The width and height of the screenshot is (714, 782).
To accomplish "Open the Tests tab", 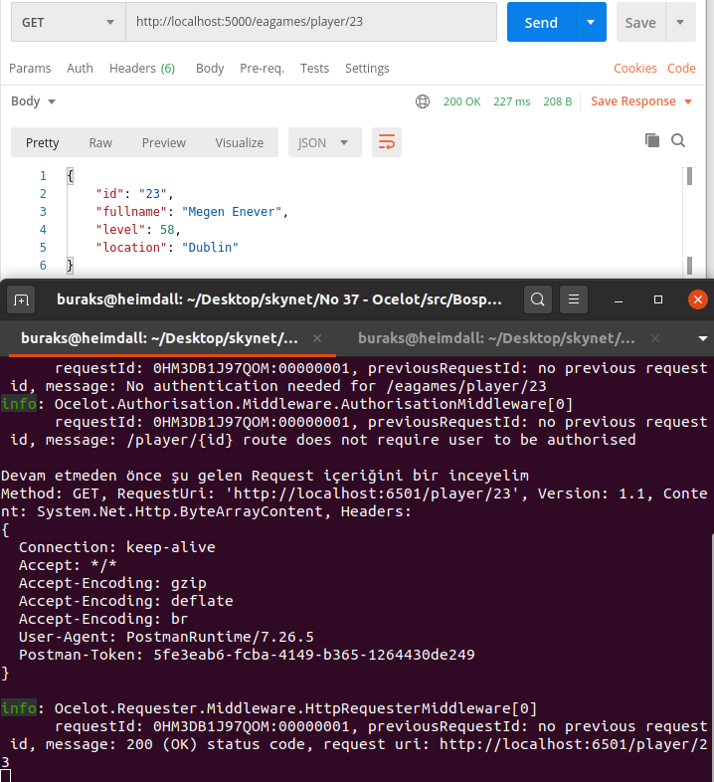I will coord(314,69).
